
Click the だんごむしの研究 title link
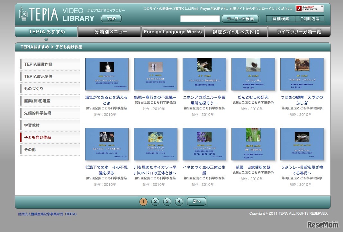[x=253, y=97]
